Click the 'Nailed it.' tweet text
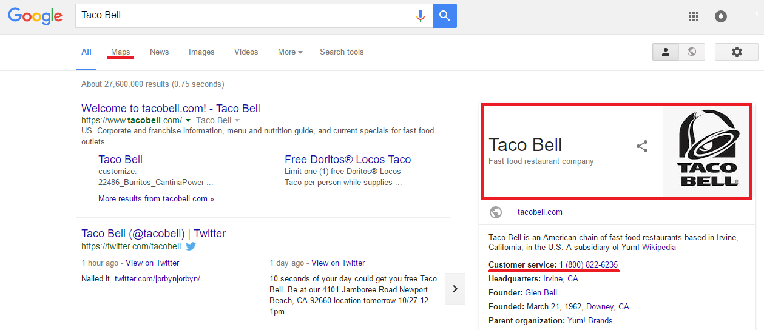Image resolution: width=764 pixels, height=330 pixels. (x=96, y=279)
